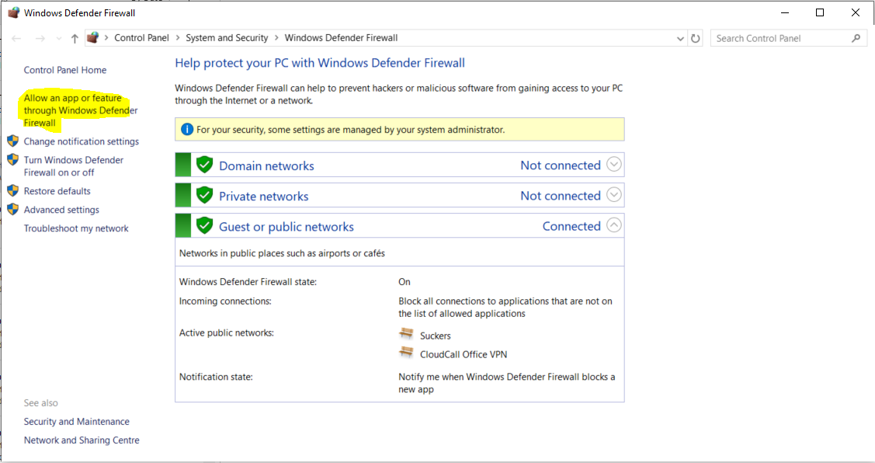Open Network and Sharing Centre link
The height and width of the screenshot is (463, 875).
click(82, 440)
